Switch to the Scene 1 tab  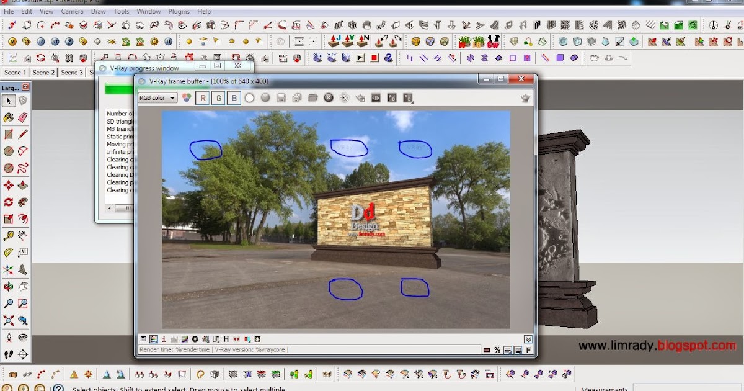(x=15, y=73)
